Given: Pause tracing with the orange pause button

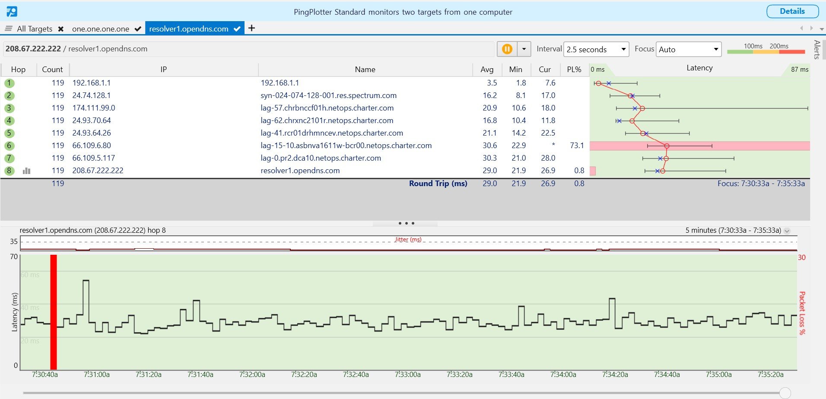Looking at the screenshot, I should [x=507, y=49].
